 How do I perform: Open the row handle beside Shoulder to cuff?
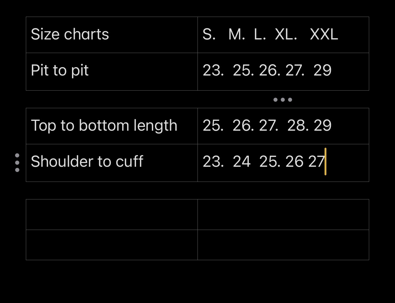[x=17, y=162]
